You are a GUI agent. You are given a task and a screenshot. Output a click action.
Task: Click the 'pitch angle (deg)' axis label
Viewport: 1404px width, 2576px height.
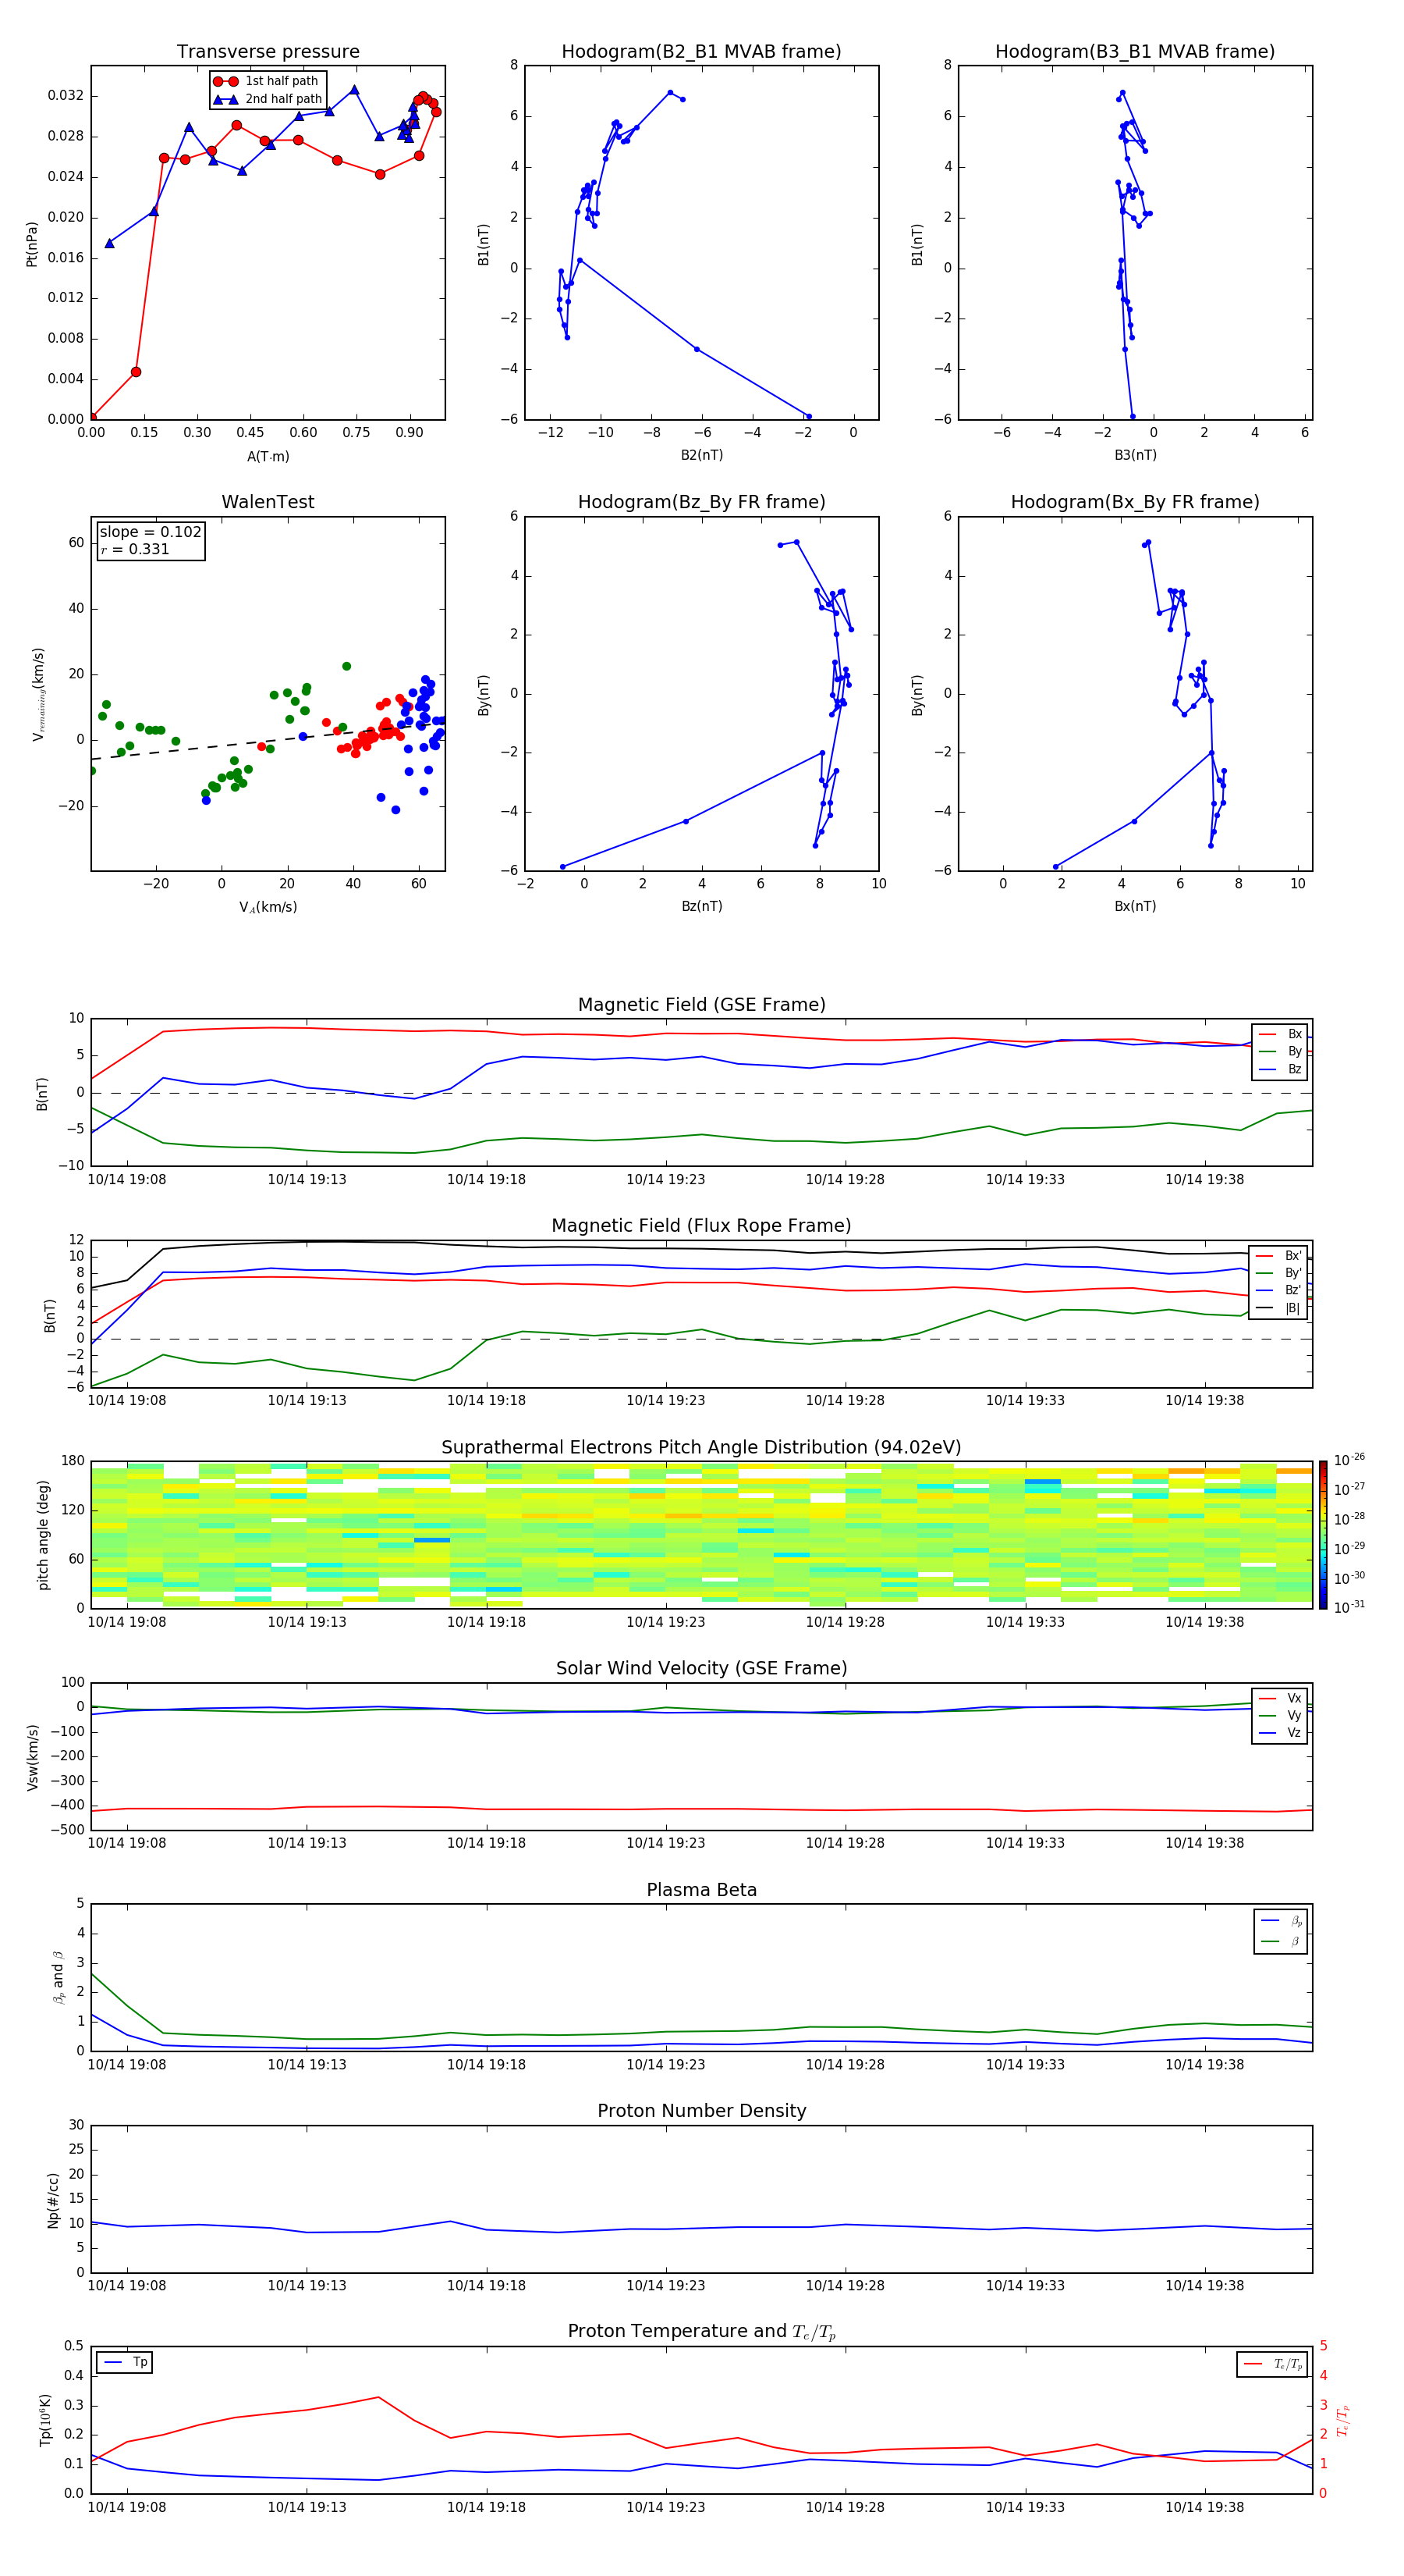click(43, 1535)
